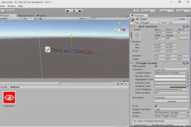Screen dimensions: 191x127
Task: Open object picker for Group field
Action: click(x=188, y=116)
